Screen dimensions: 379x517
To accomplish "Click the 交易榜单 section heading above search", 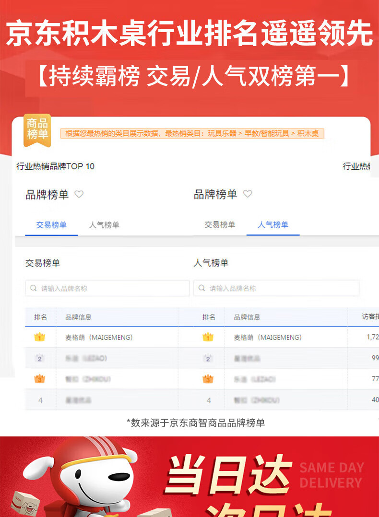I will 43,263.
